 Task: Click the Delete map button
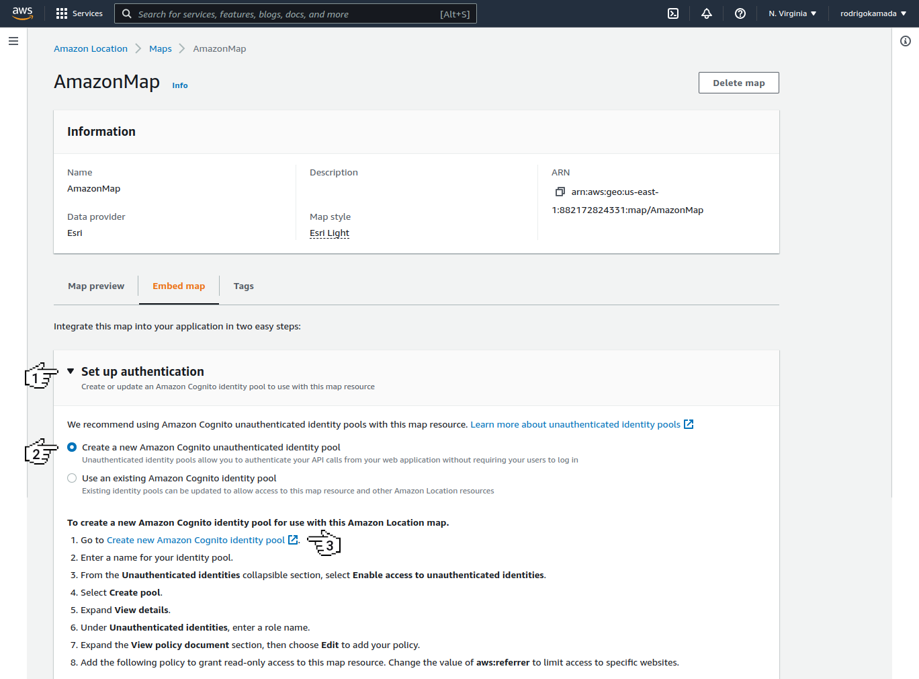point(738,83)
